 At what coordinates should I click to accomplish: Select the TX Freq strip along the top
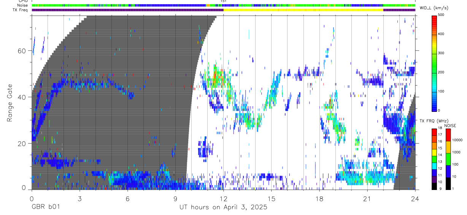point(224,10)
